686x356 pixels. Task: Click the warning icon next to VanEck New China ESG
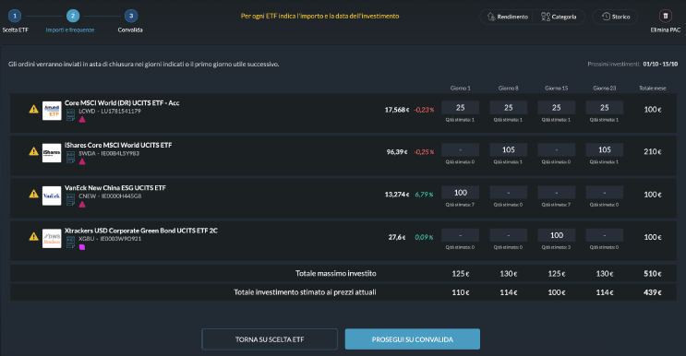click(x=33, y=194)
